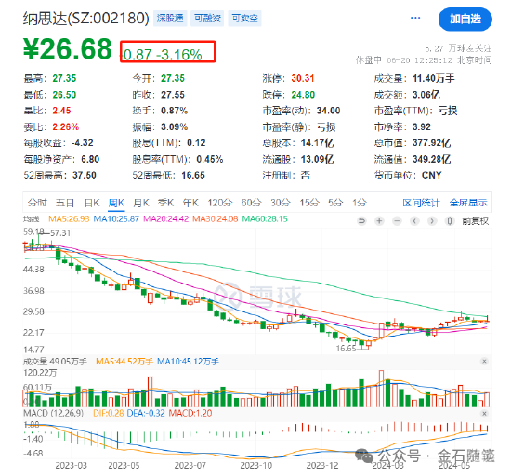Open 区间统计 range statistics
This screenshot has width=511, height=476.
tap(421, 203)
